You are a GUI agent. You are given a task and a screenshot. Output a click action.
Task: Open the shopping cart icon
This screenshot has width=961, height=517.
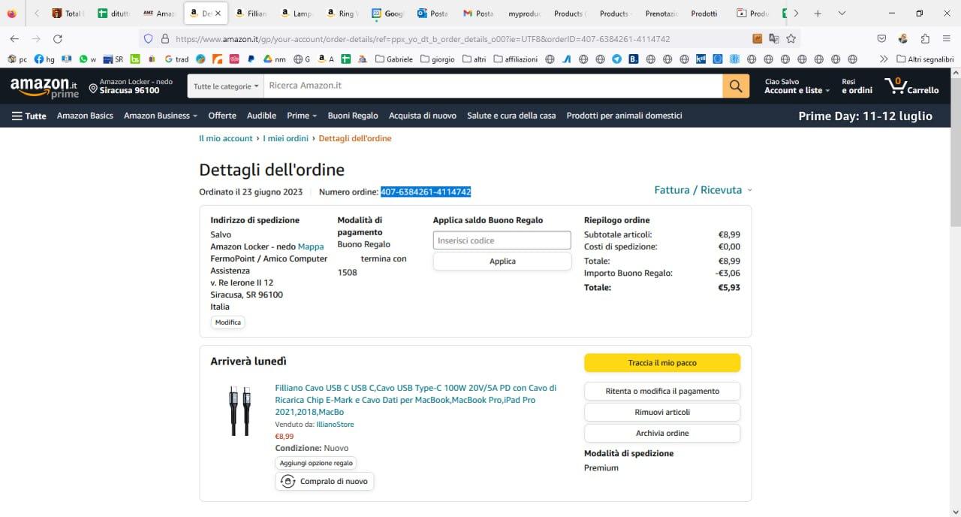pos(911,86)
